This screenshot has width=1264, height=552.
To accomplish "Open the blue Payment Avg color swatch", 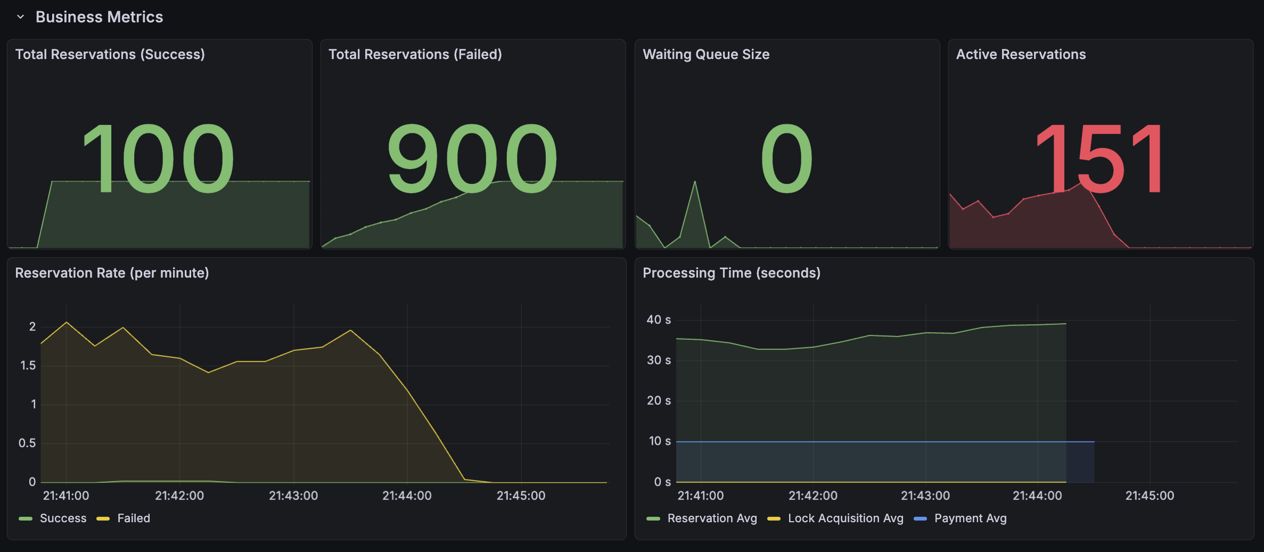I will tap(920, 518).
